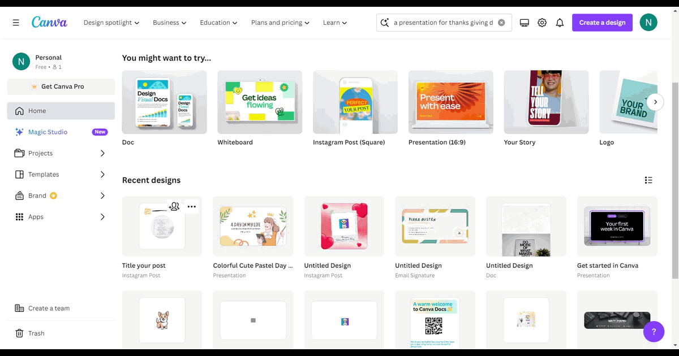Click the Title your post label
679x356 pixels.
[144, 266]
